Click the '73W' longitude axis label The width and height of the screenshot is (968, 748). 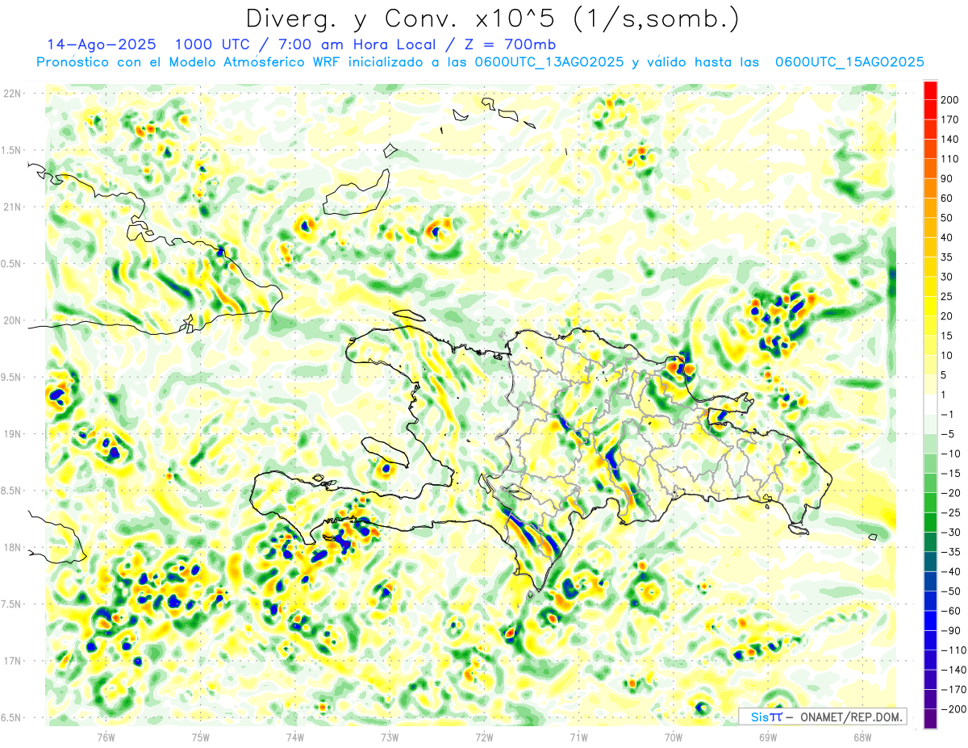coord(390,737)
